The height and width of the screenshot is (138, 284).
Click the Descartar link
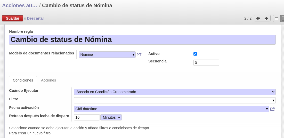[36, 18]
